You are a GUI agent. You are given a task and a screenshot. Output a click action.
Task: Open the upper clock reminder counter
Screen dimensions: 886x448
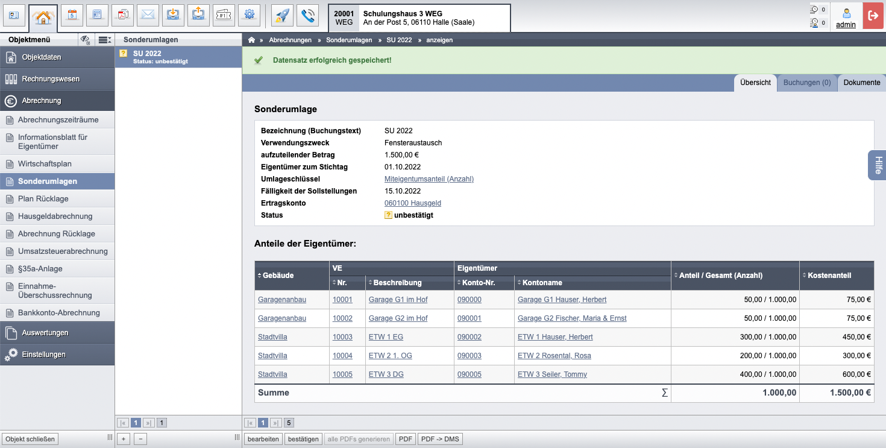[818, 9]
